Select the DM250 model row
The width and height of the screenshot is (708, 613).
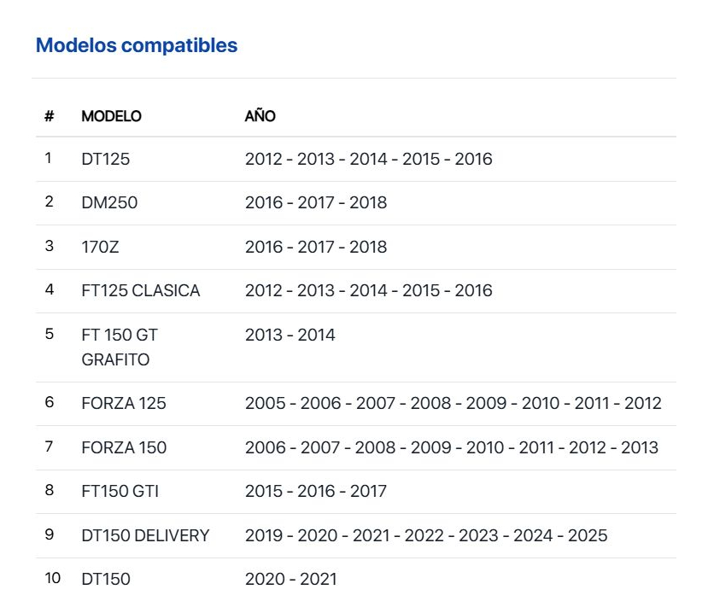point(109,202)
